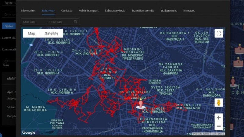Image resolution: width=244 pixels, height=137 pixels.
Task: Switch to the Contacts tab
Action: tap(66, 11)
